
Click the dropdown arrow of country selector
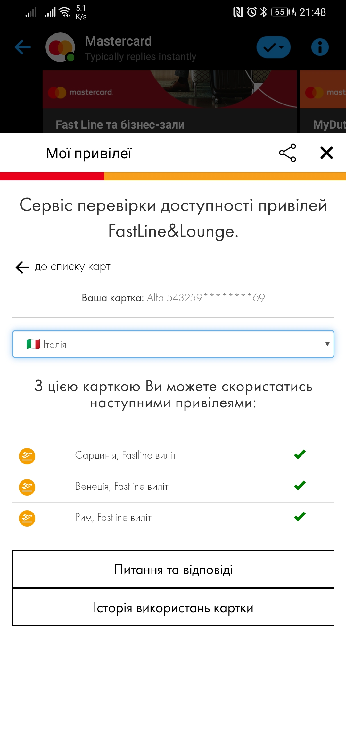click(327, 344)
